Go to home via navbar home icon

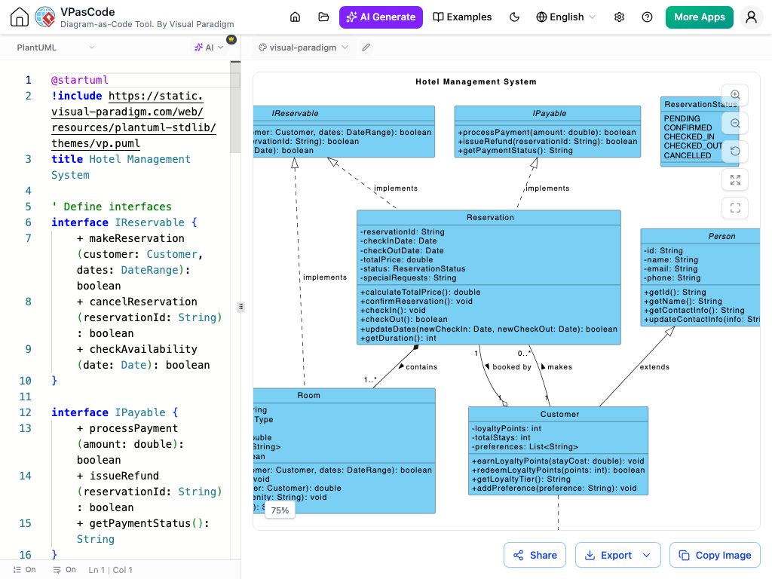coord(295,17)
